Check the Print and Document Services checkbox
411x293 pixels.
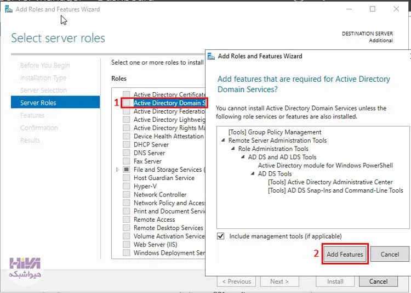click(127, 211)
